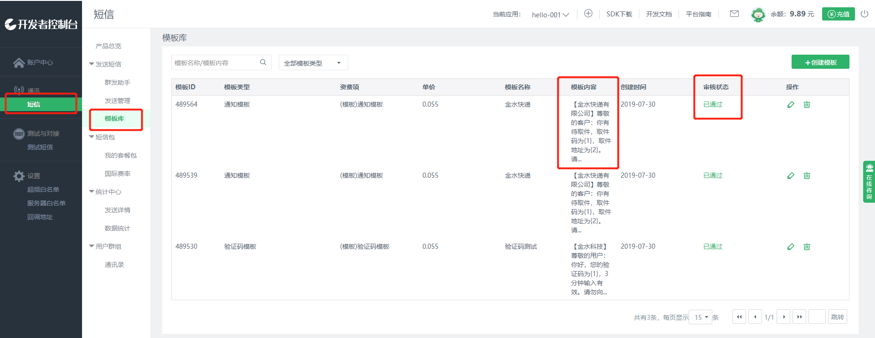Click template ID cell 489539
The width and height of the screenshot is (875, 338).
click(186, 175)
